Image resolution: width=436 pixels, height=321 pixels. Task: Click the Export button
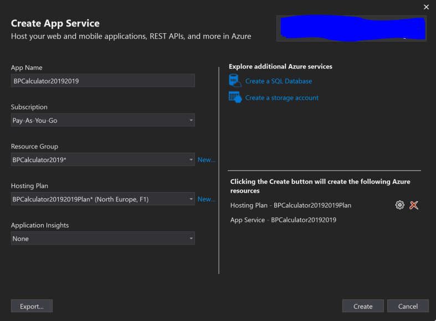coord(32,306)
